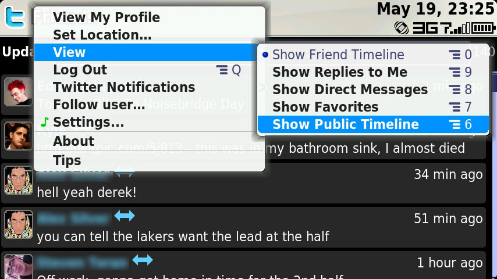The image size is (497, 279).
Task: Click the red-haired user avatar thumbnail
Action: point(19,92)
